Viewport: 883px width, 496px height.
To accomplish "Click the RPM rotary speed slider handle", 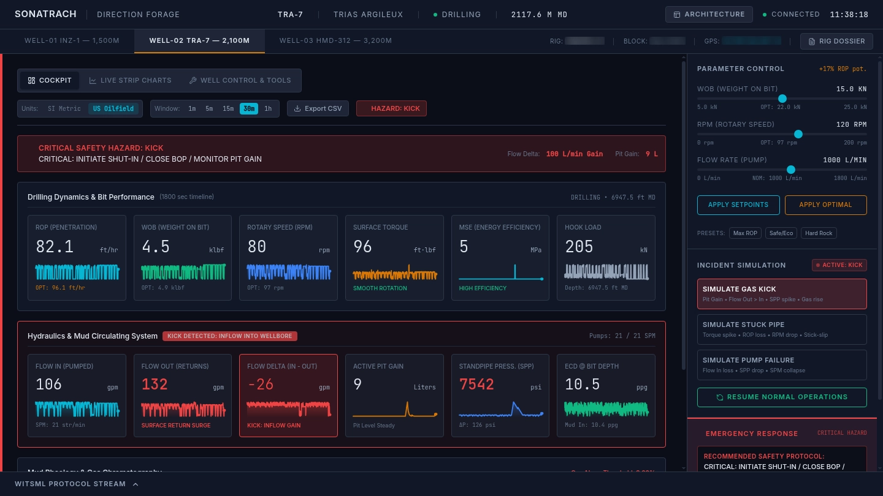I will tap(798, 134).
